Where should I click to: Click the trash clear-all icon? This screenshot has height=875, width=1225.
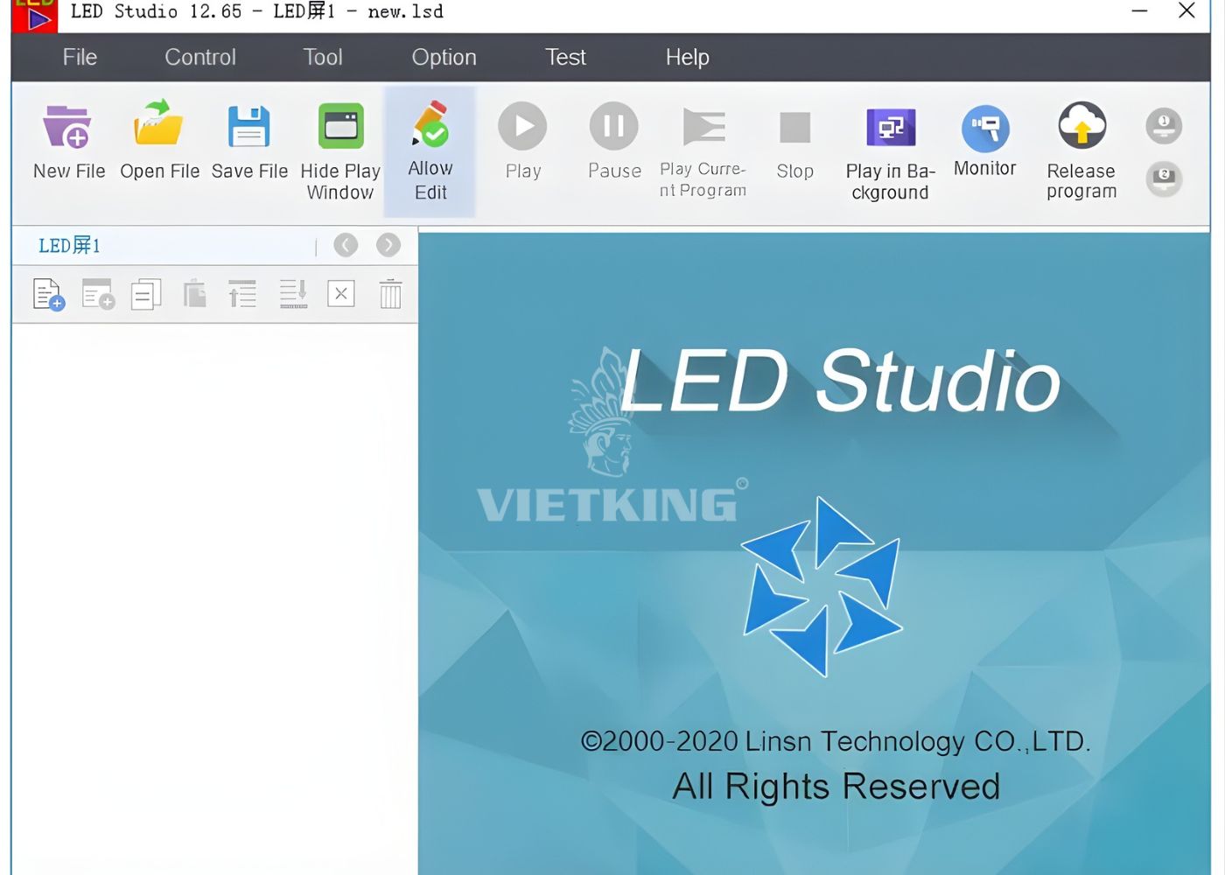point(389,293)
